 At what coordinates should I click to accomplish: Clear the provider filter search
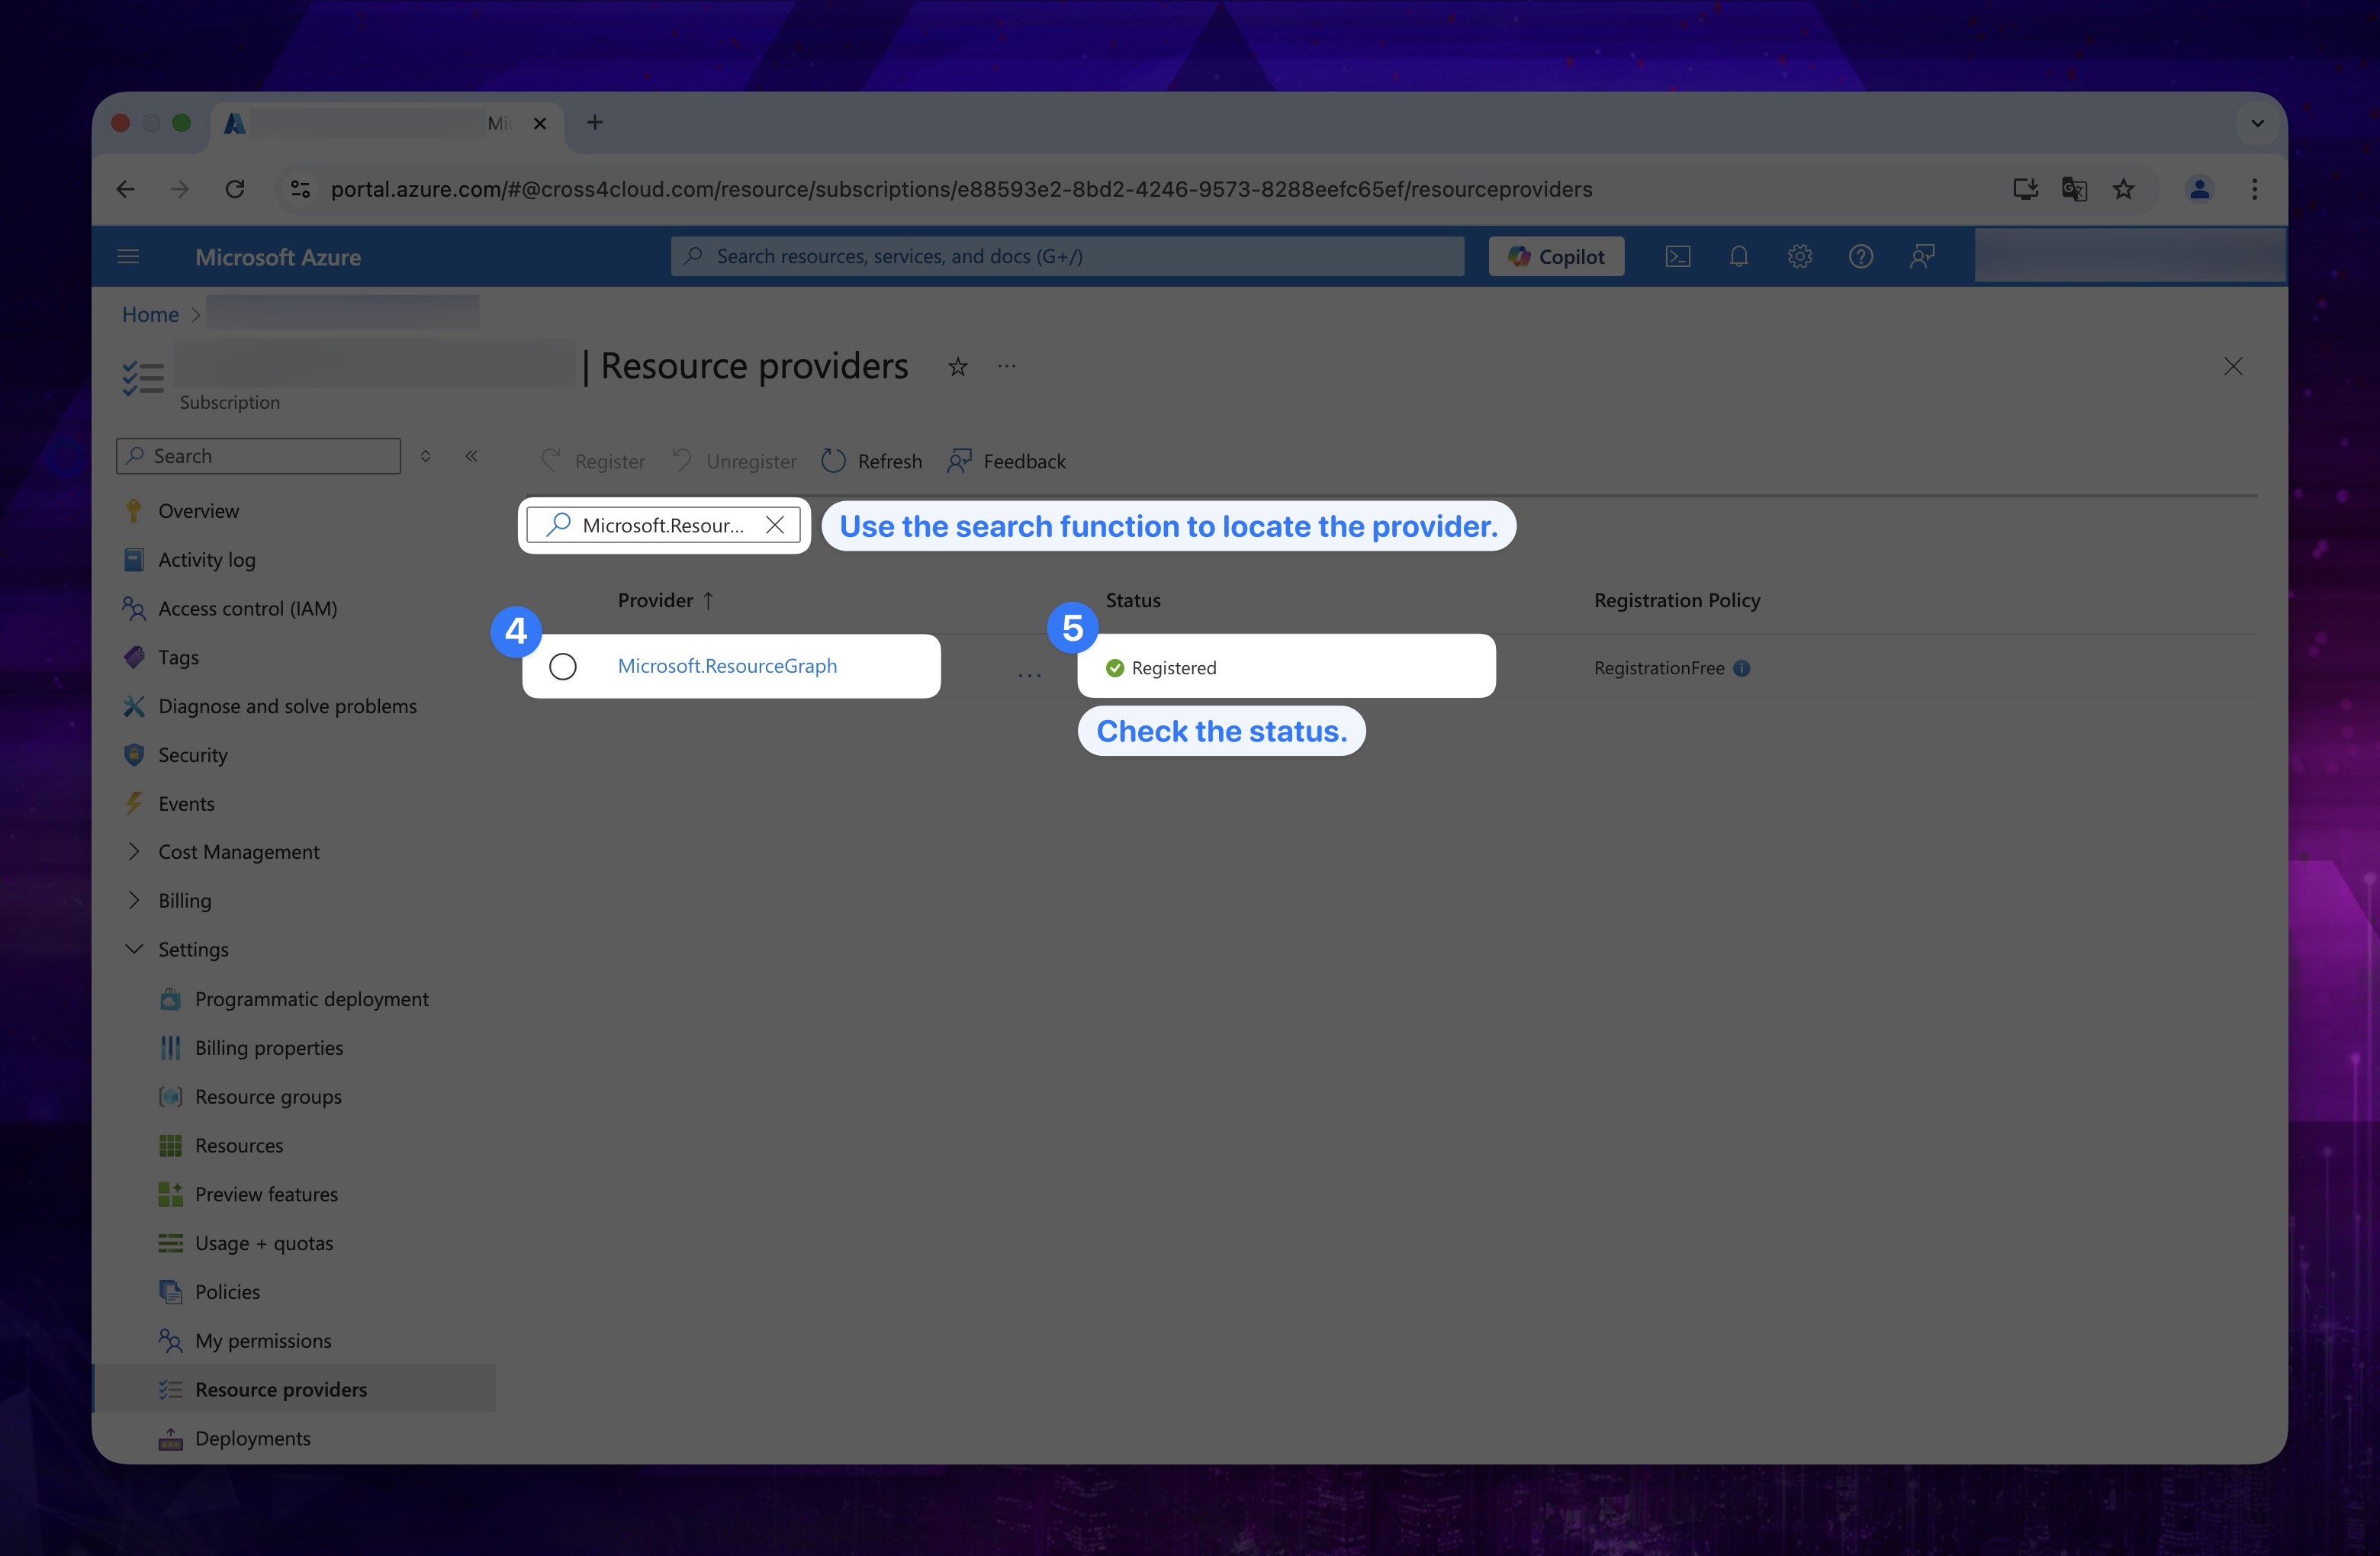(775, 525)
